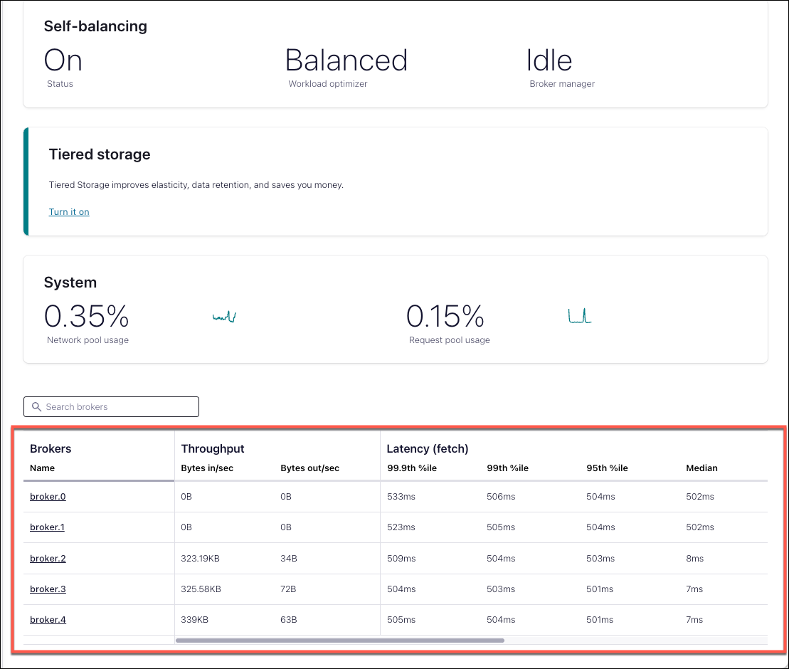The width and height of the screenshot is (789, 669).
Task: Sort by the Name column header
Action: (42, 468)
